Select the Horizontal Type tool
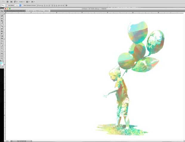The width and height of the screenshot is (185, 142). pos(2,48)
